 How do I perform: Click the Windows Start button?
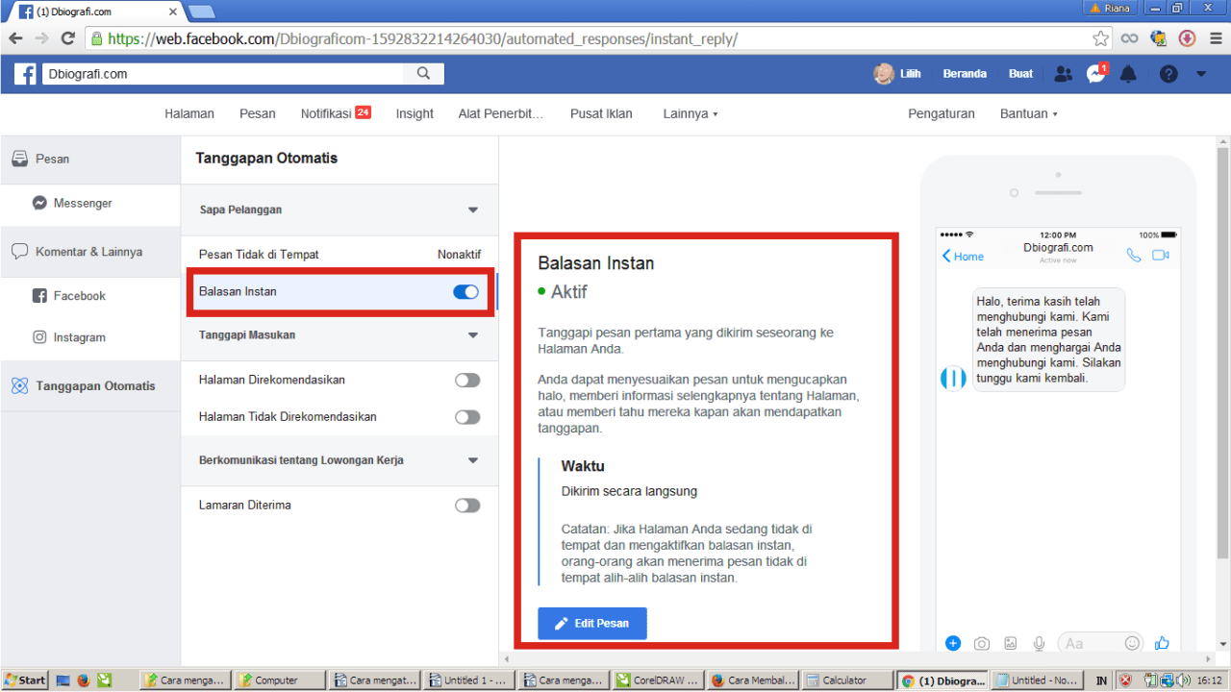[25, 680]
